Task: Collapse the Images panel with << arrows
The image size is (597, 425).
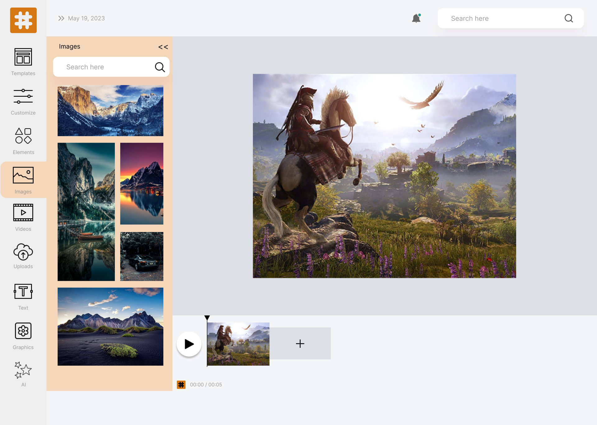Action: (x=163, y=47)
